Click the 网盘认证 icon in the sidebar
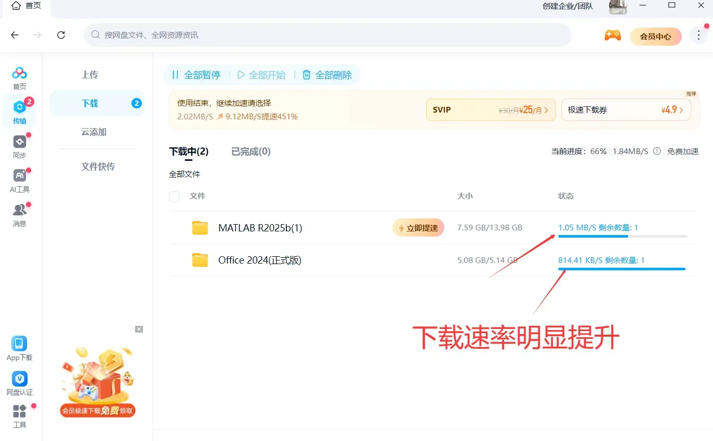This screenshot has height=441, width=713. click(x=19, y=382)
